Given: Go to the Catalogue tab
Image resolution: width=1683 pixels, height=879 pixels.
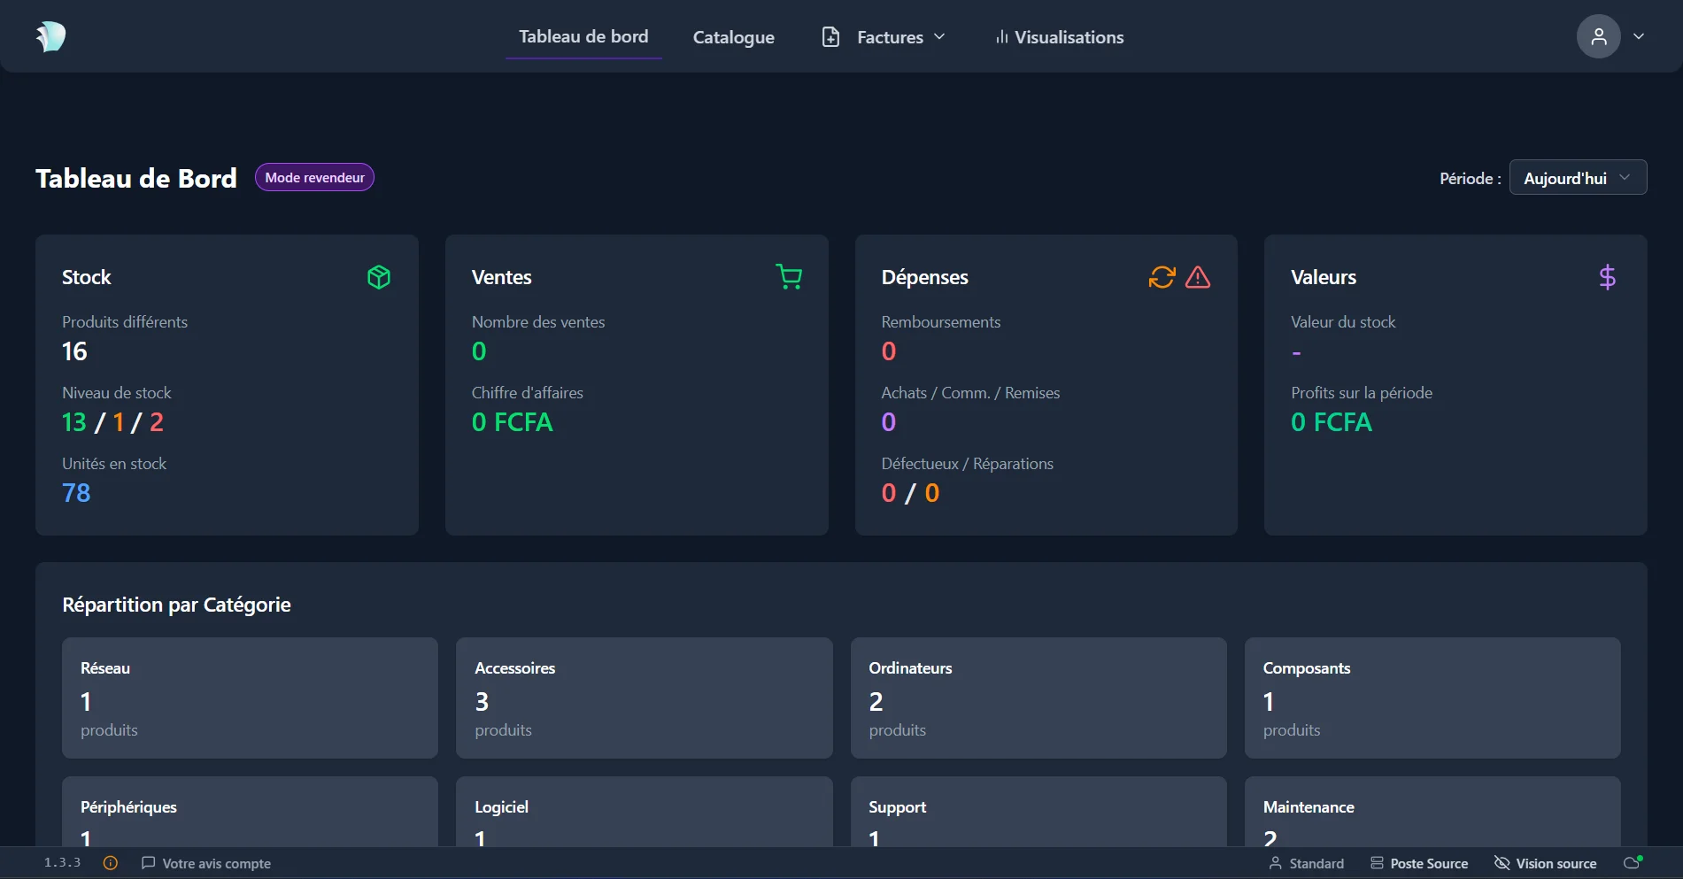Looking at the screenshot, I should (x=733, y=37).
